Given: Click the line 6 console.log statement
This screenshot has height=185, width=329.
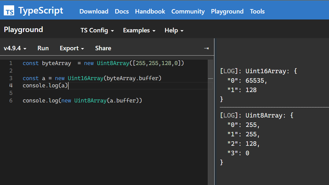Looking at the screenshot, I should (x=82, y=101).
